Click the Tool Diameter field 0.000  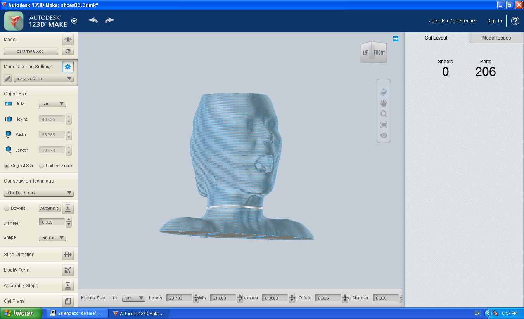(x=386, y=298)
